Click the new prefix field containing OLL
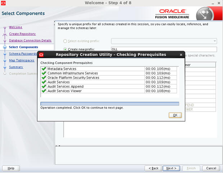Image resolution: width=223 pixels, height=173 pixels. click(164, 49)
